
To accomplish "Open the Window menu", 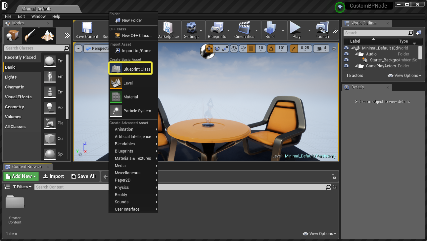I will [38, 17].
